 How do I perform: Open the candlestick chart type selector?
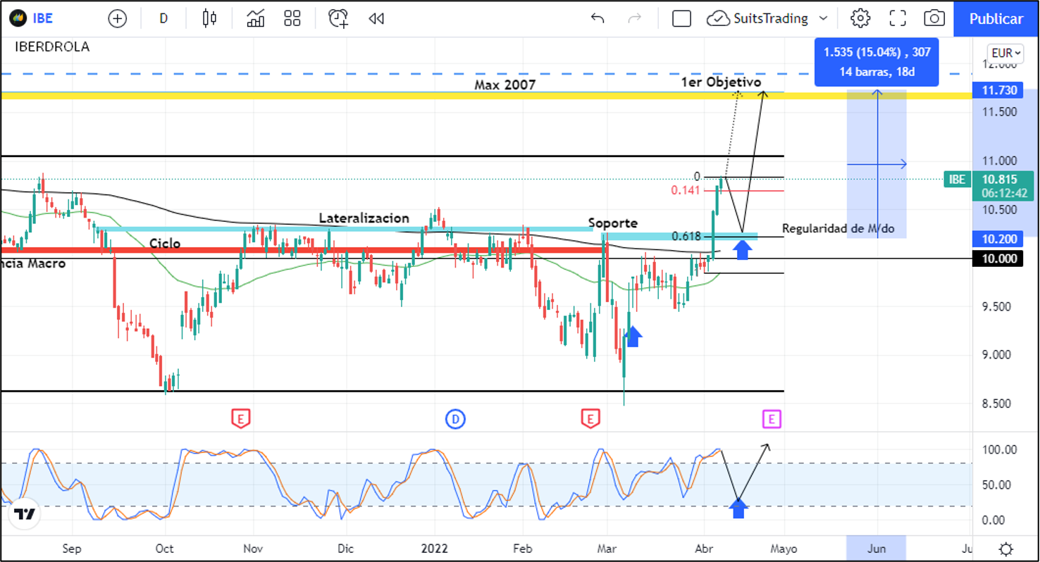(209, 19)
